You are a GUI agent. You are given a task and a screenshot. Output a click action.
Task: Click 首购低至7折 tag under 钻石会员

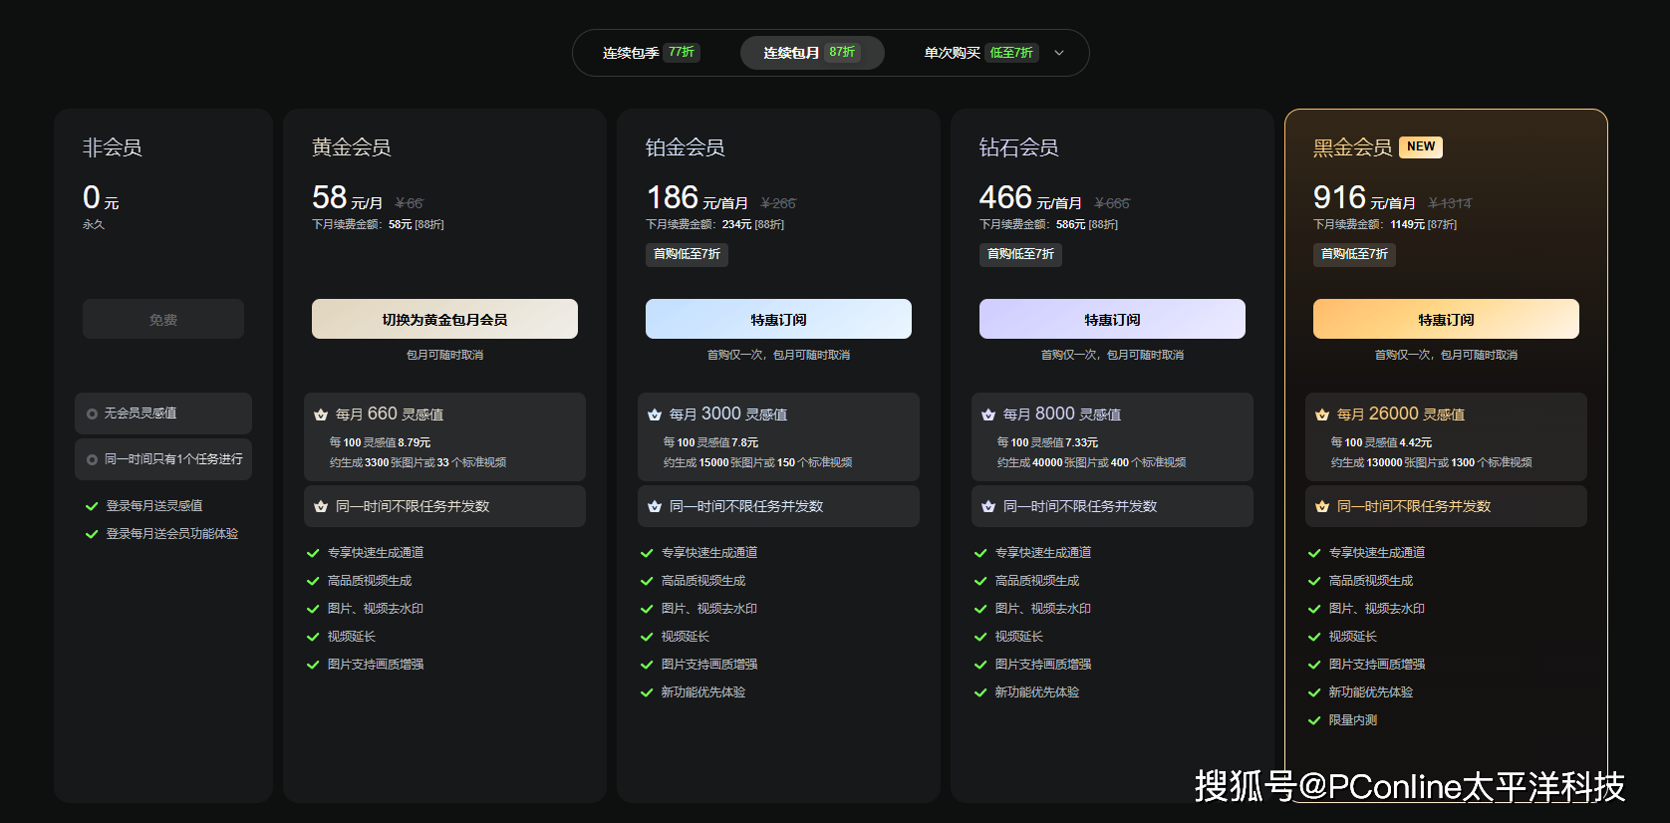point(1020,254)
